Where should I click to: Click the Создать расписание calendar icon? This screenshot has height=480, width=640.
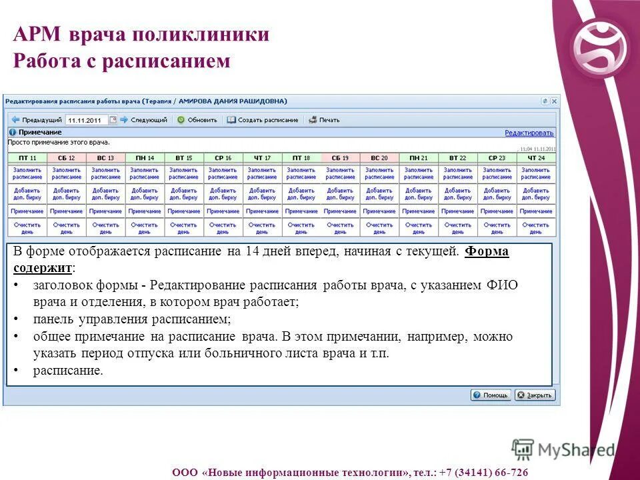pyautogui.click(x=231, y=119)
